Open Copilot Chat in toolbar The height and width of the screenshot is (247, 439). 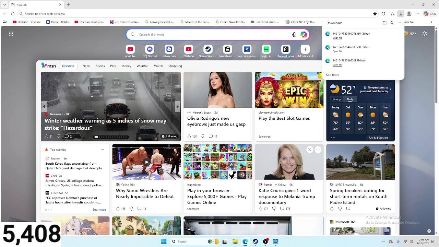[x=429, y=14]
